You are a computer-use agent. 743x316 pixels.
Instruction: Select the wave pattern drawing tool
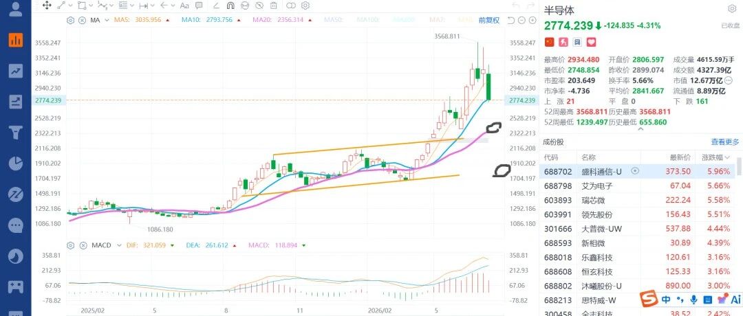102,5
